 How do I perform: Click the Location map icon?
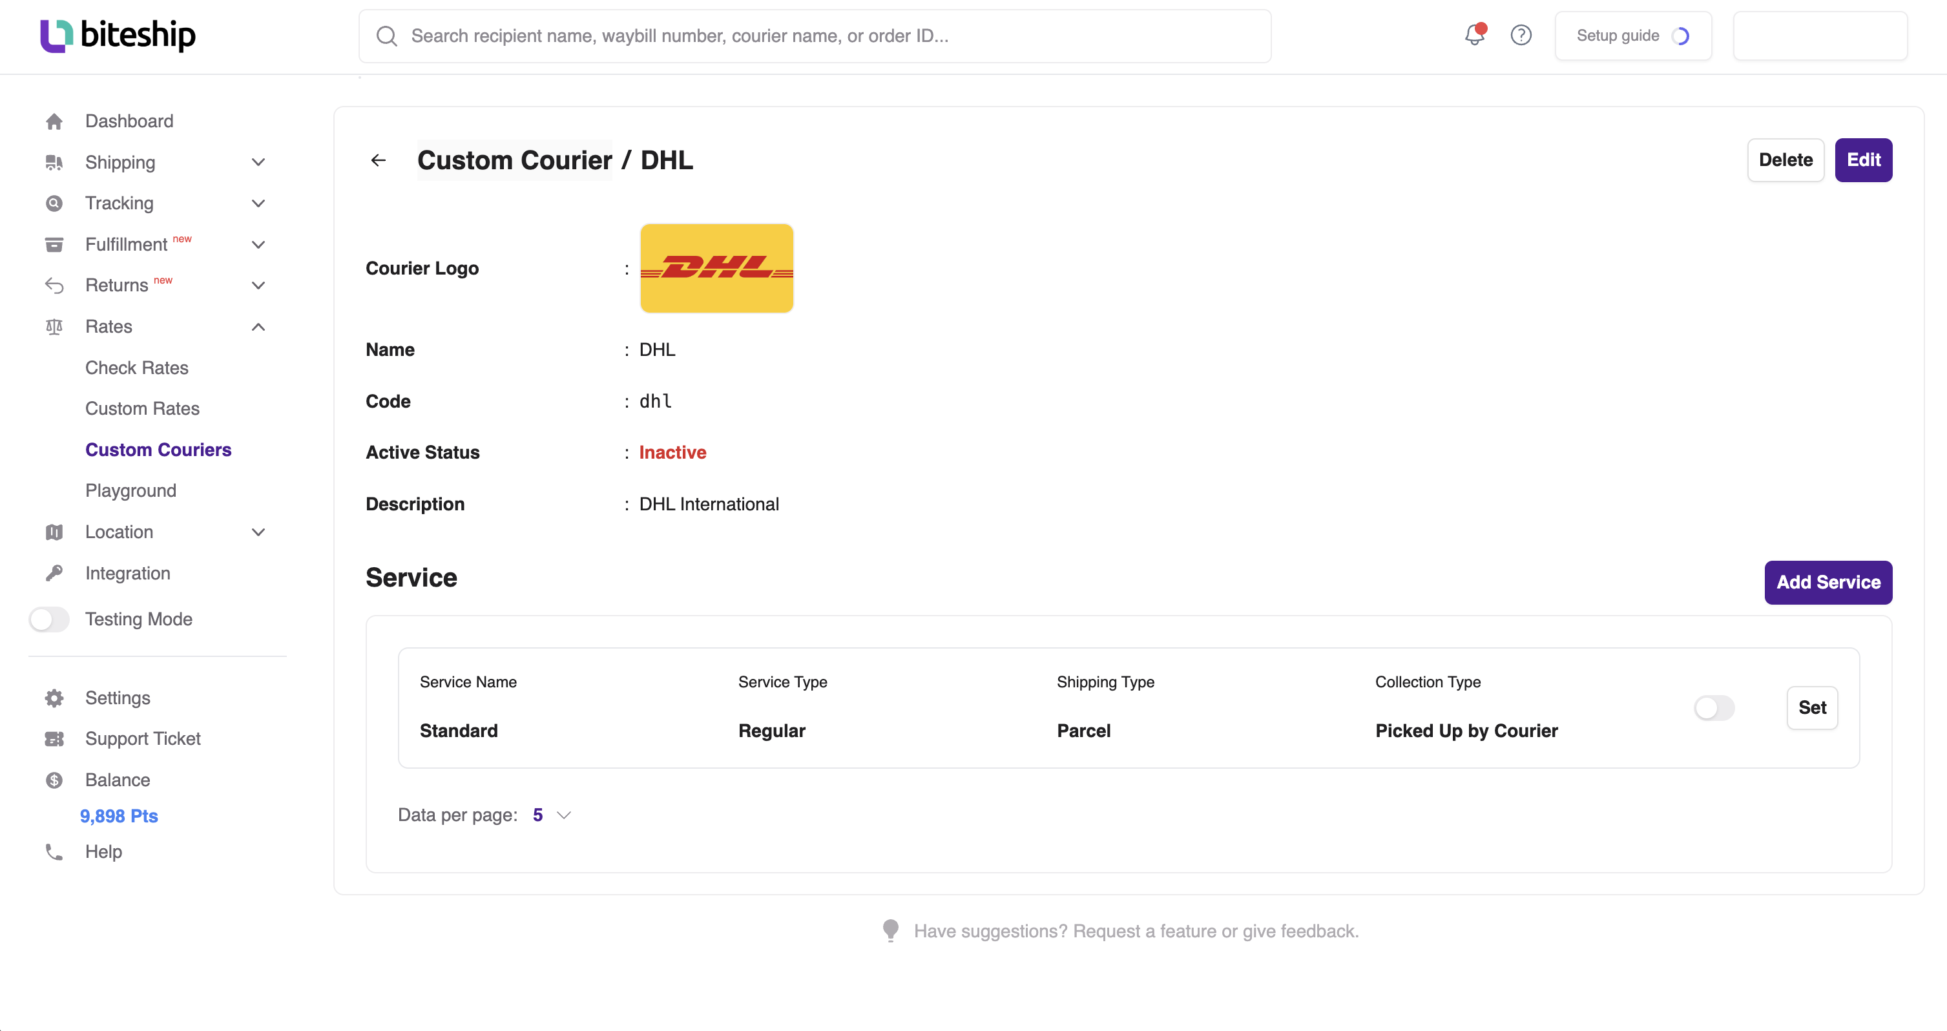click(54, 532)
